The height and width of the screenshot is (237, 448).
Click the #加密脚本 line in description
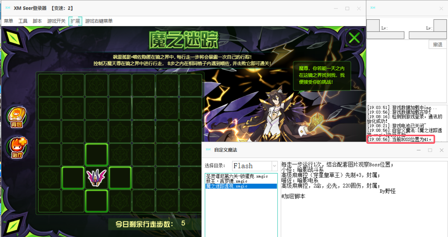tap(293, 196)
